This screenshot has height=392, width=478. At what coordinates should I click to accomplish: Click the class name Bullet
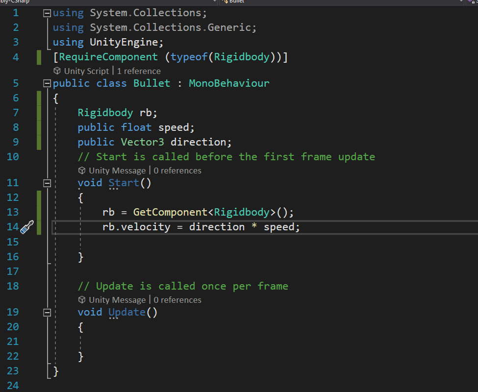[151, 83]
